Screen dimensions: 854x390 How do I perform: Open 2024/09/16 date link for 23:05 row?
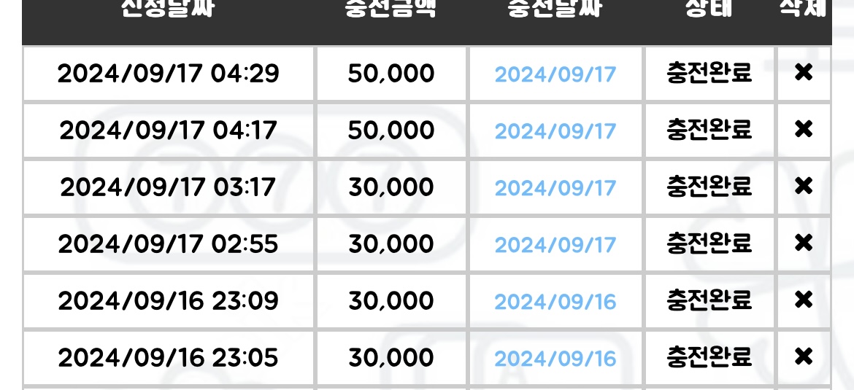click(555, 359)
